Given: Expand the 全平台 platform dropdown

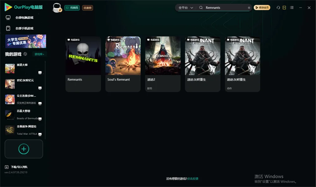Looking at the screenshot, I should 186,8.
